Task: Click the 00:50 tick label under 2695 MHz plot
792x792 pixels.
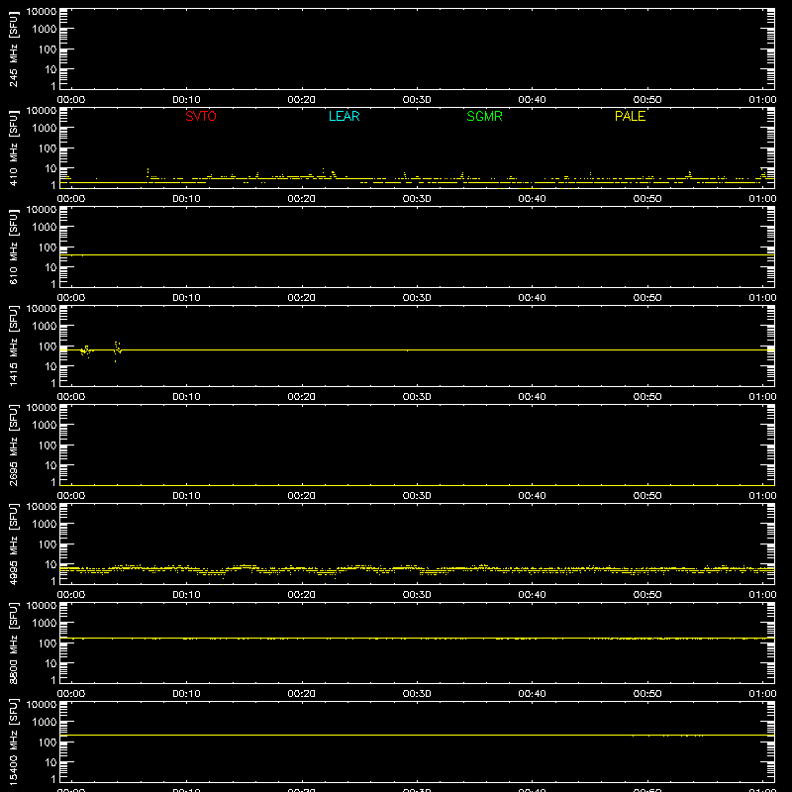Action: 647,496
